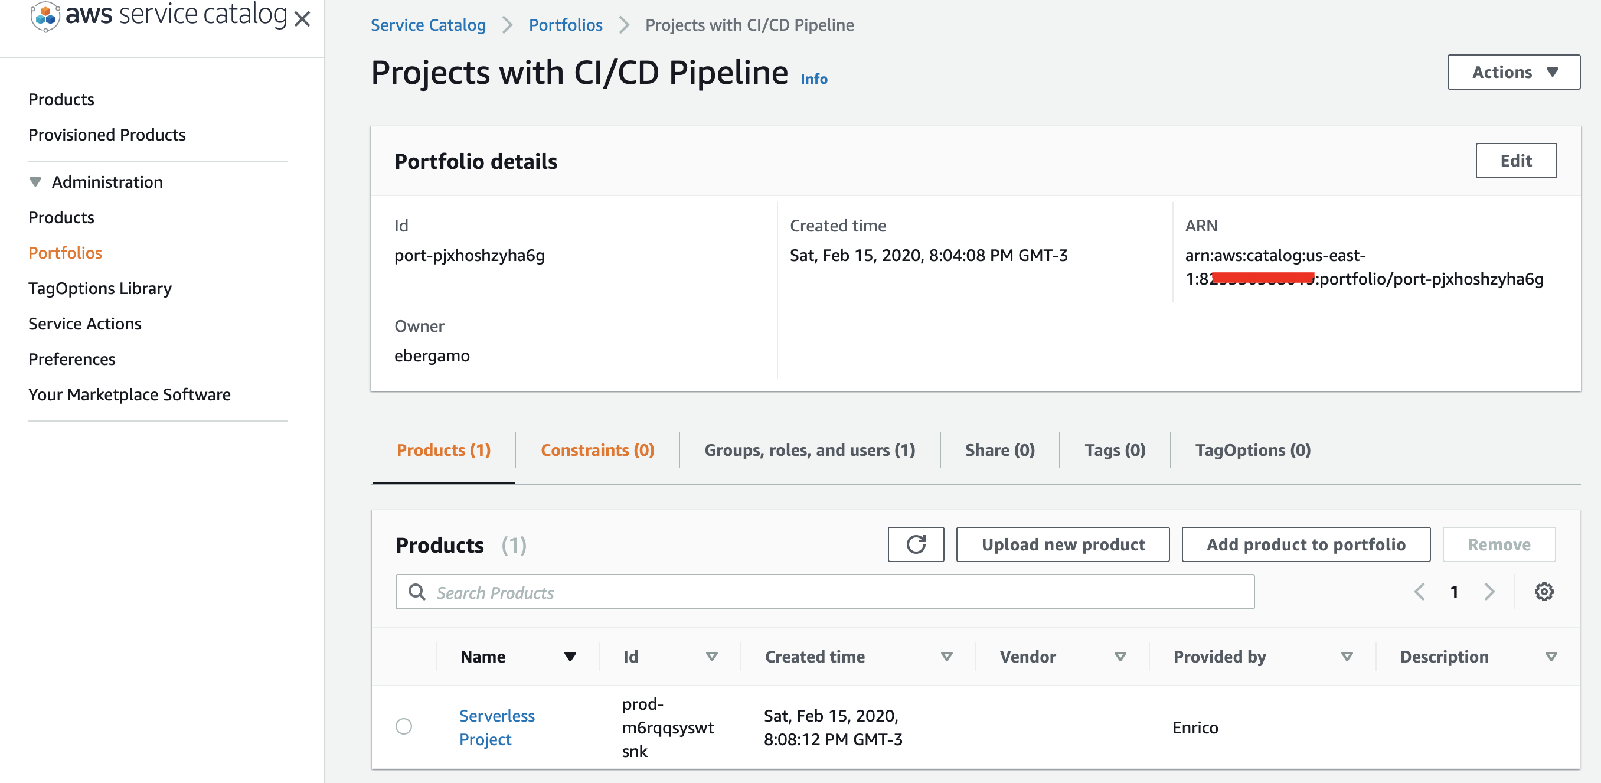Open the Info link beside title
Viewport: 1601px width, 783px height.
click(x=813, y=79)
